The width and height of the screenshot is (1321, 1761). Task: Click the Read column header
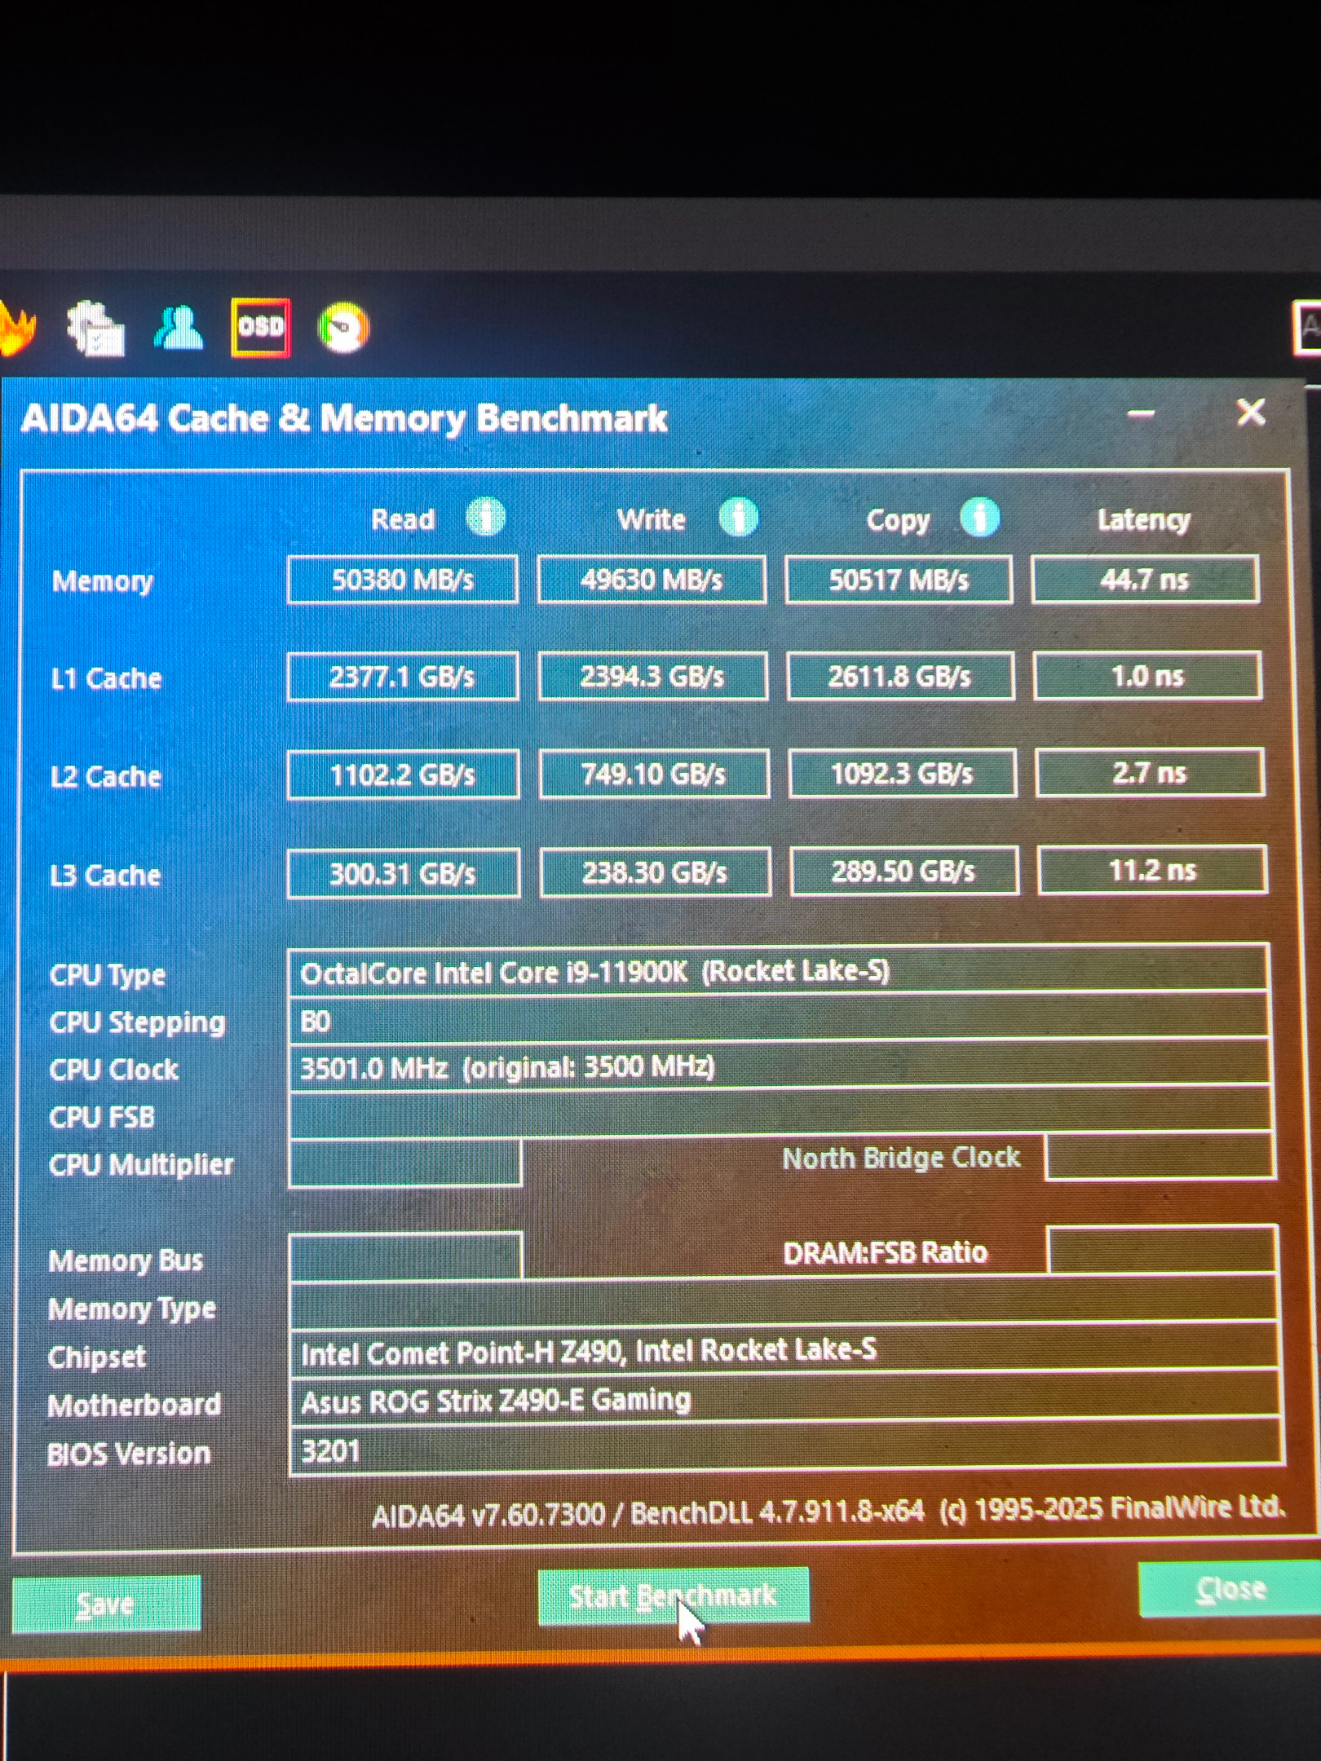point(403,519)
